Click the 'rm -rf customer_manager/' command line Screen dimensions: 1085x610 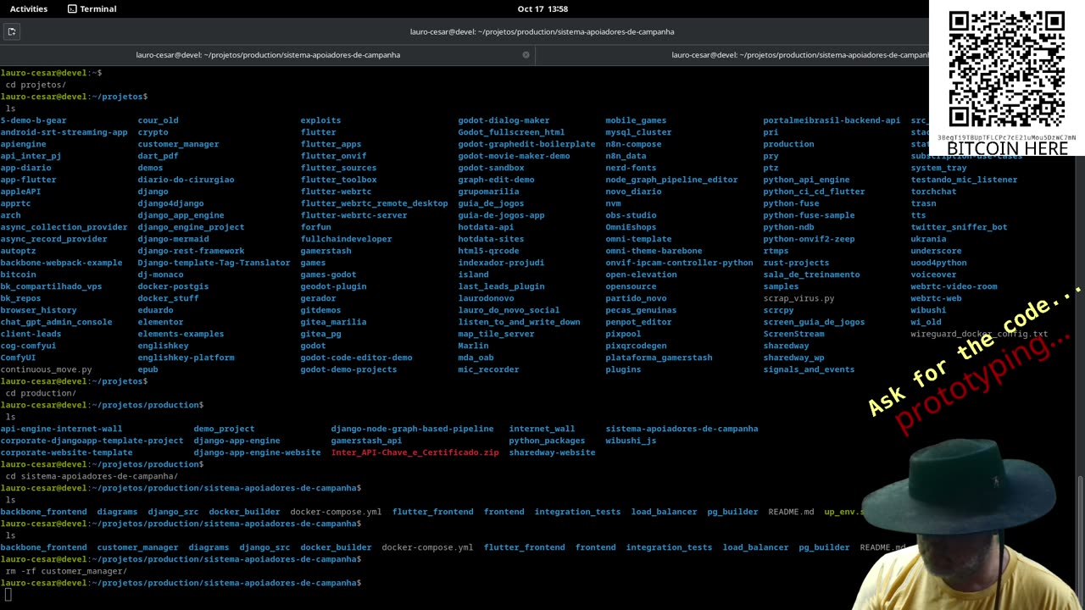point(66,571)
